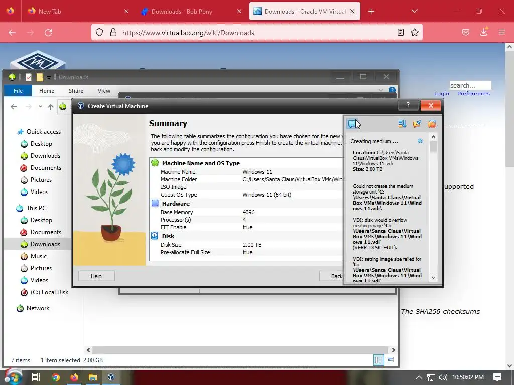Click the Explorer horizontal scroll right arrow

pos(393,350)
